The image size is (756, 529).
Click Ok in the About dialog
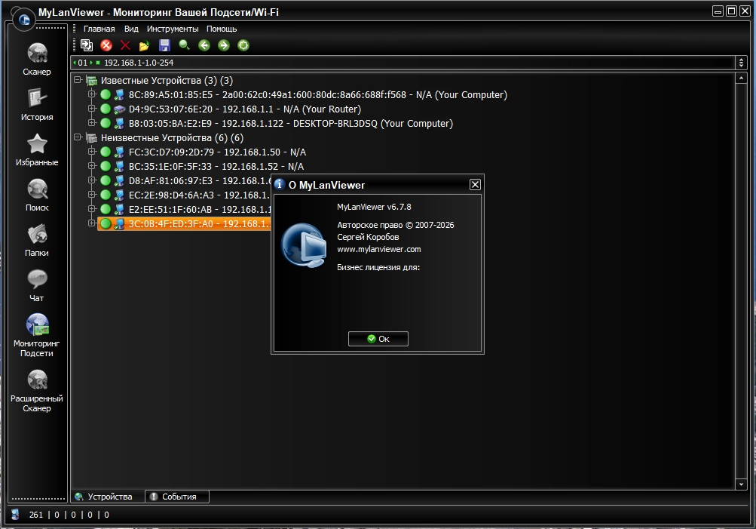pyautogui.click(x=378, y=339)
